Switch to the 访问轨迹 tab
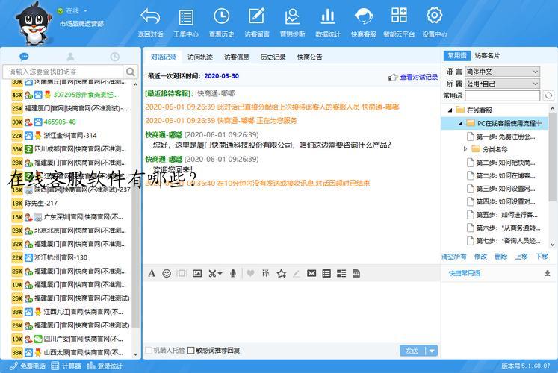The height and width of the screenshot is (373, 558). [x=199, y=57]
